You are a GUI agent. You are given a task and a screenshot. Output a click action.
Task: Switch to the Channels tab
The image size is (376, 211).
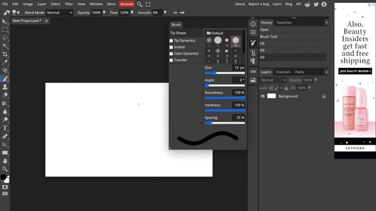[x=283, y=72]
